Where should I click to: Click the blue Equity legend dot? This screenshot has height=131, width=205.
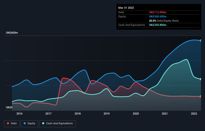click(x=24, y=123)
